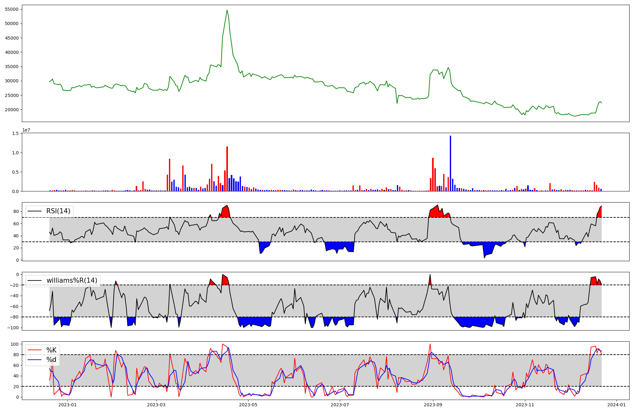Click the price chart's highest peak near 55000

pyautogui.click(x=227, y=10)
